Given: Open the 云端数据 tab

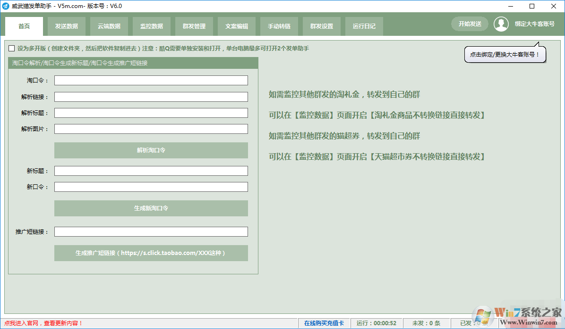Looking at the screenshot, I should click(x=109, y=26).
